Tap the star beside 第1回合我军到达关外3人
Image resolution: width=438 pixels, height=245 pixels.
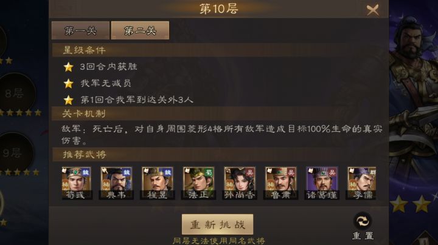point(68,100)
